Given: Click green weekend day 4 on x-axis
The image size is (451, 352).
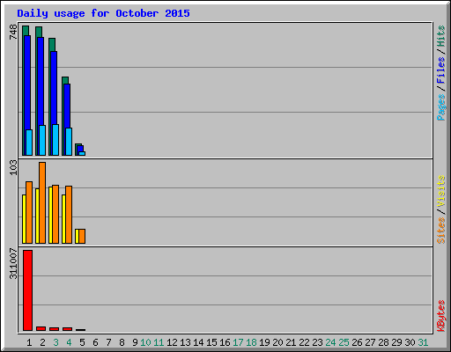Looking at the screenshot, I should (69, 342).
